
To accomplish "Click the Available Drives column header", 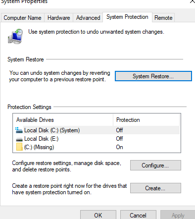I will (x=63, y=120).
